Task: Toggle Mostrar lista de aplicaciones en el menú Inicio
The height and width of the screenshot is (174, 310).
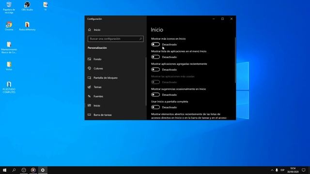Action: click(155, 57)
